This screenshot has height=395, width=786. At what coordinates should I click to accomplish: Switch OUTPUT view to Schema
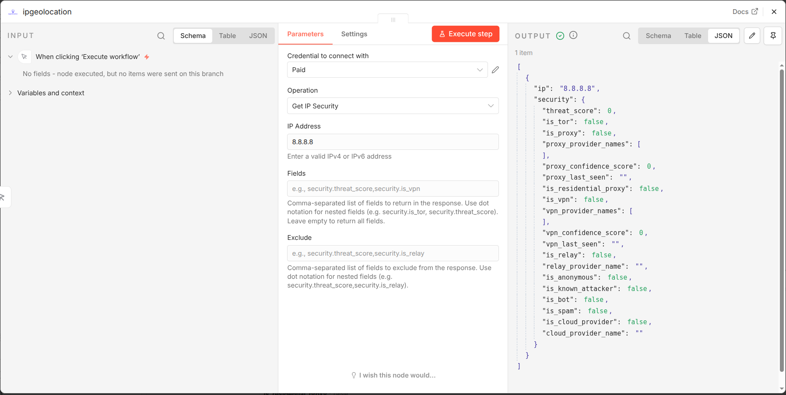tap(658, 36)
